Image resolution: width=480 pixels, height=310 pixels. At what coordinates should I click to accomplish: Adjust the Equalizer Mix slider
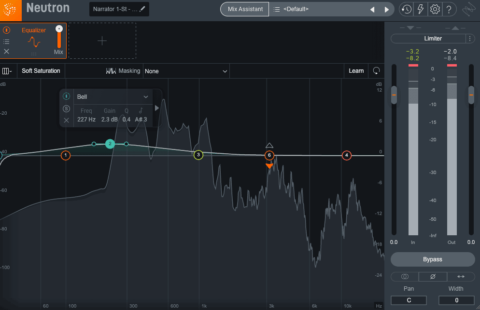pos(59,37)
